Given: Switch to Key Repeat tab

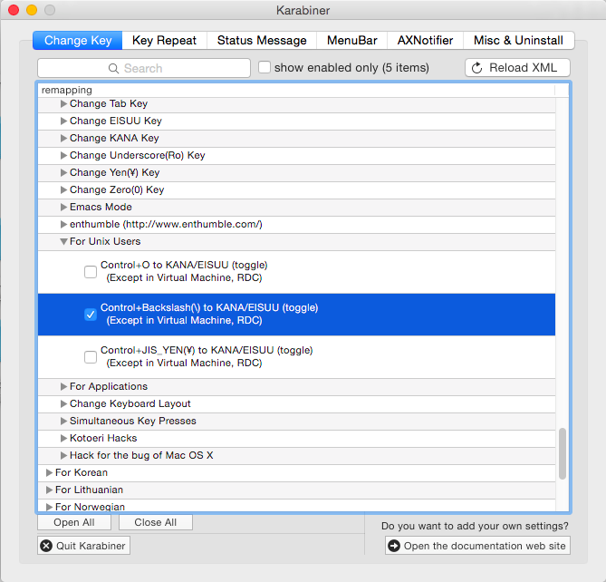Looking at the screenshot, I should pyautogui.click(x=164, y=40).
